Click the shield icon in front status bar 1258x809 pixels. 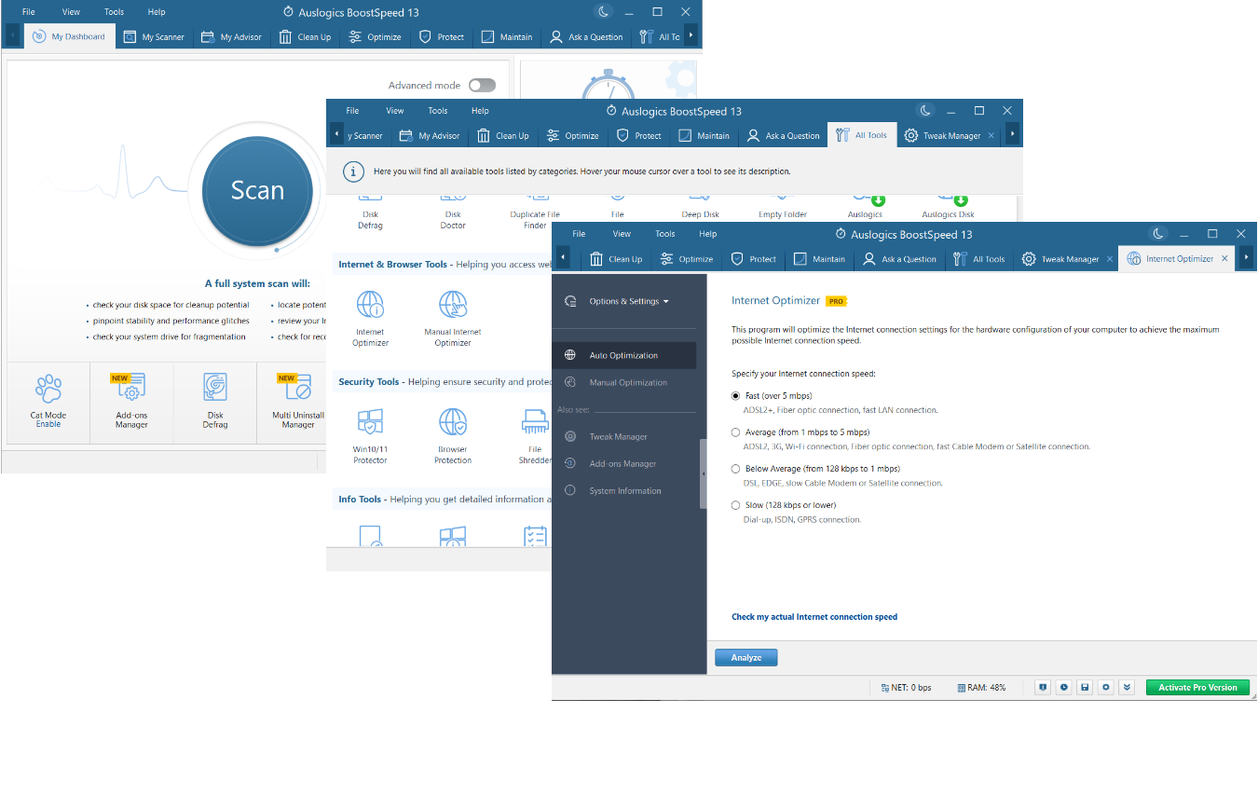tap(1042, 688)
